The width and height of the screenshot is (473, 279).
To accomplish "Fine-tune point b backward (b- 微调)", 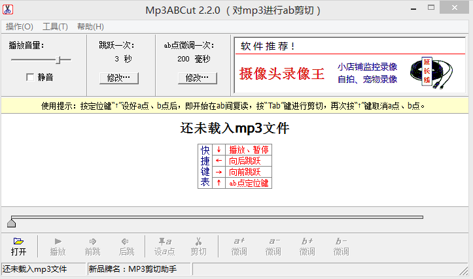I will click(x=342, y=246).
